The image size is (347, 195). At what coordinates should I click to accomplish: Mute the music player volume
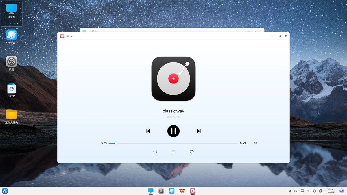click(x=255, y=143)
